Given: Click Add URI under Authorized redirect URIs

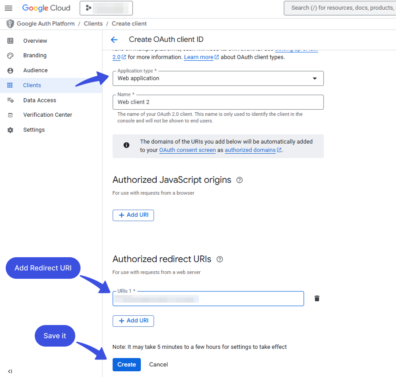Looking at the screenshot, I should pyautogui.click(x=133, y=321).
